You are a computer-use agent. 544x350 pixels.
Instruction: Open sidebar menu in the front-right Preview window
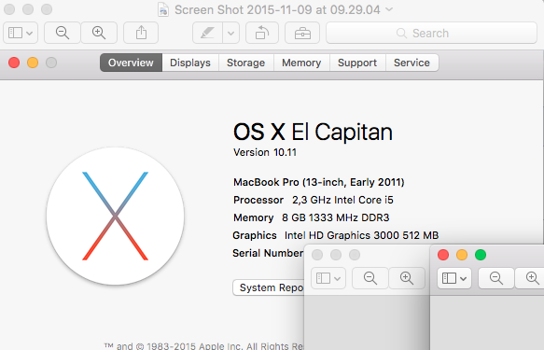click(x=454, y=278)
